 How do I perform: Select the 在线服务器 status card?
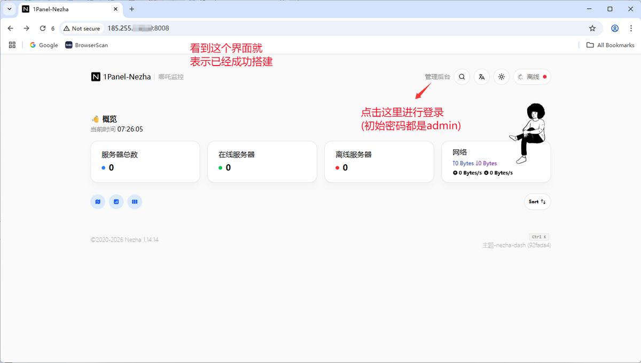click(262, 162)
